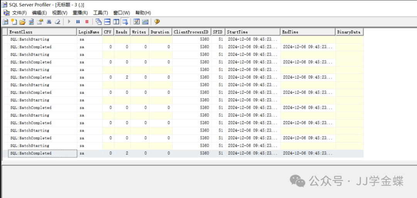
Task: Launch Database Engine Tuning Advisor icon
Action: (x=136, y=22)
